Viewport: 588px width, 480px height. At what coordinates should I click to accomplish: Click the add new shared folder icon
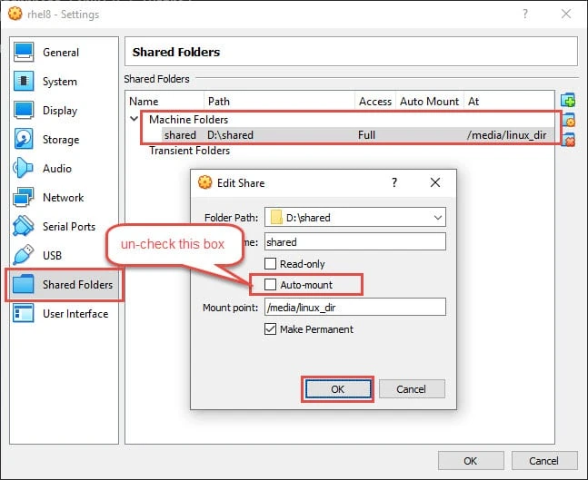pos(568,101)
